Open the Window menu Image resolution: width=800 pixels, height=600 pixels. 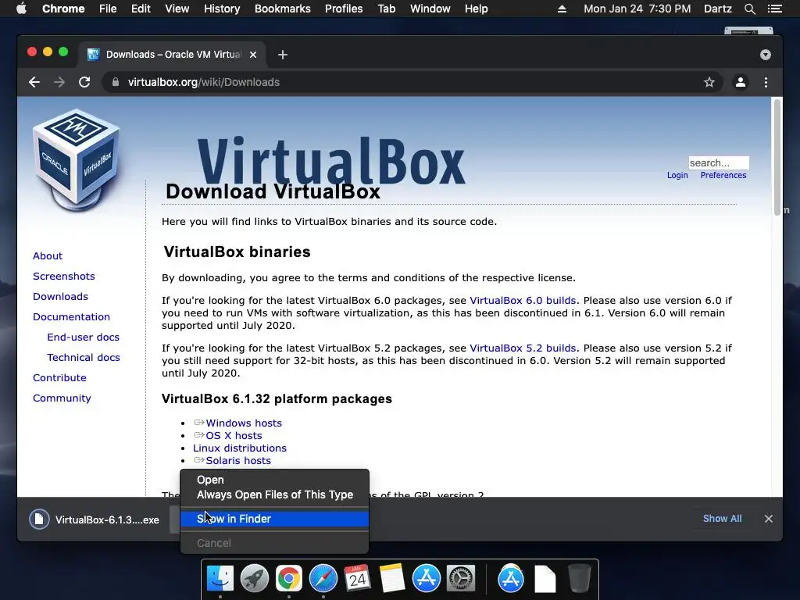(430, 9)
